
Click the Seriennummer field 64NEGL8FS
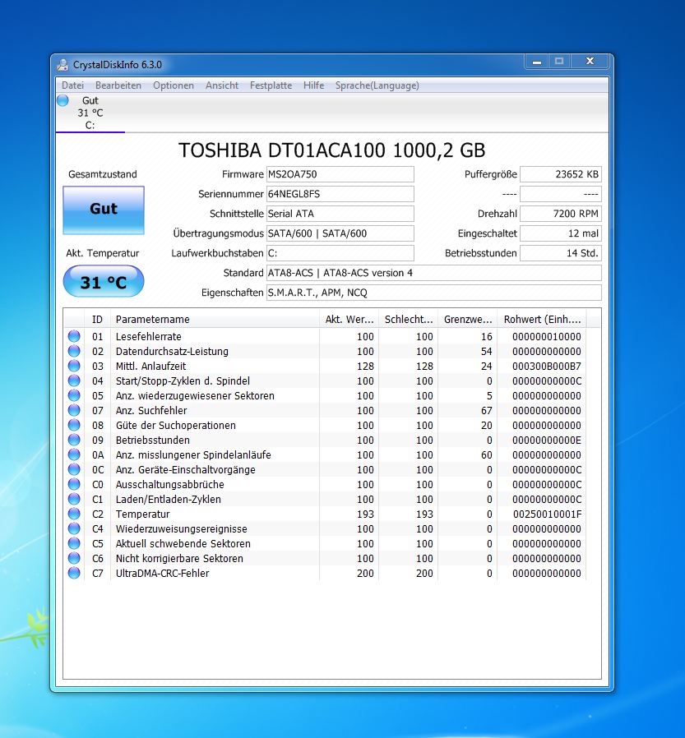pos(340,194)
